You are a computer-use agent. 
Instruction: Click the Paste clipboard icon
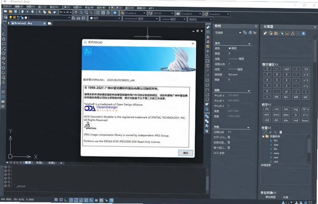point(49,12)
